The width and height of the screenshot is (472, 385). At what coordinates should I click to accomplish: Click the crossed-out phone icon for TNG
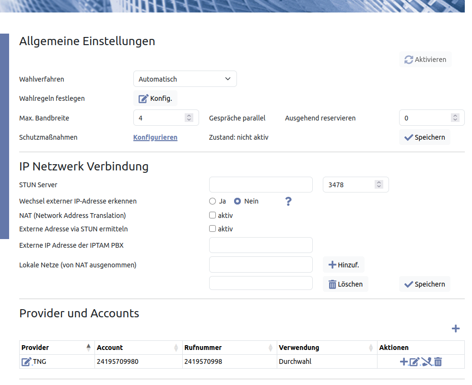click(x=426, y=362)
